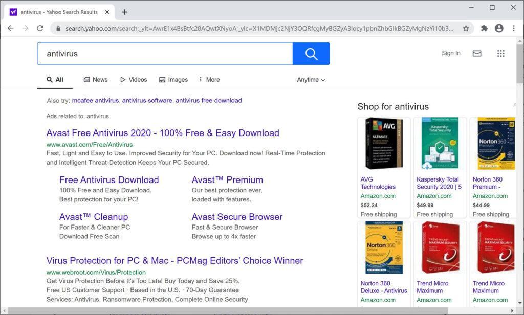Viewport: 524px width, 315px height.
Task: Click the browser back arrow
Action: click(x=11, y=28)
